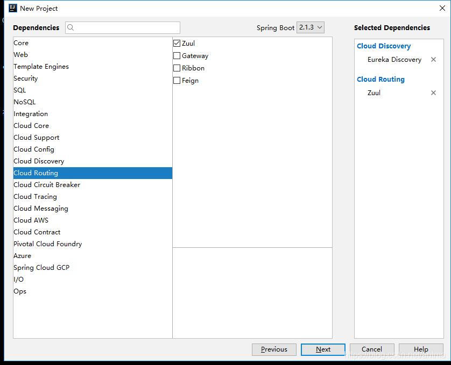The image size is (451, 365).
Task: Remove Eureka Discovery from selected dependencies
Action: click(x=433, y=60)
